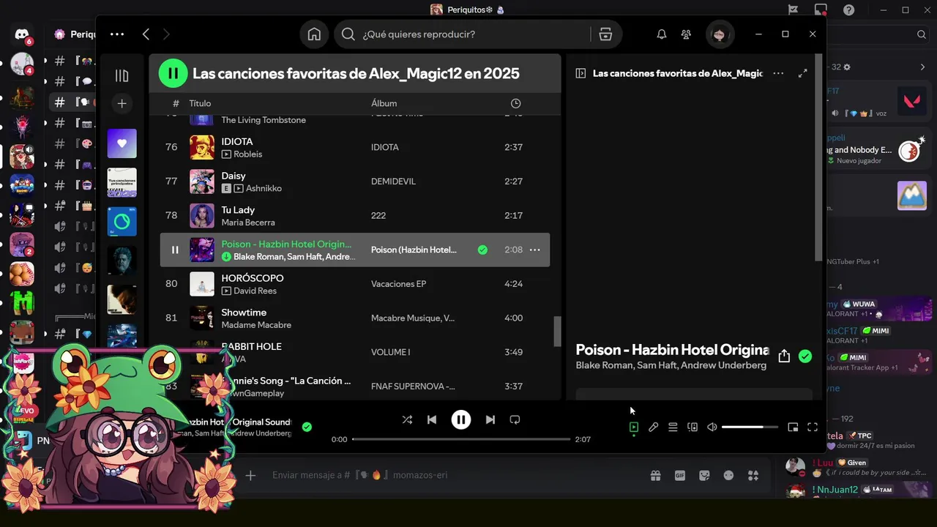Click Spotify playlist vertical scrollbar
The height and width of the screenshot is (527, 937).
pyautogui.click(x=557, y=332)
